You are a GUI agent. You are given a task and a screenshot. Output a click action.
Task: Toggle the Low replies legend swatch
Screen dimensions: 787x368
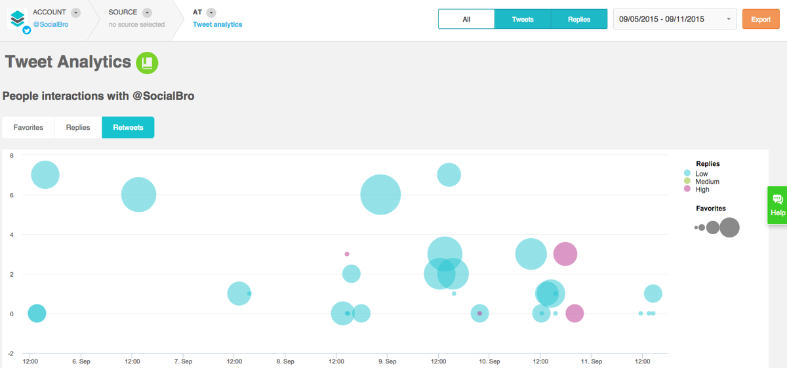(687, 174)
